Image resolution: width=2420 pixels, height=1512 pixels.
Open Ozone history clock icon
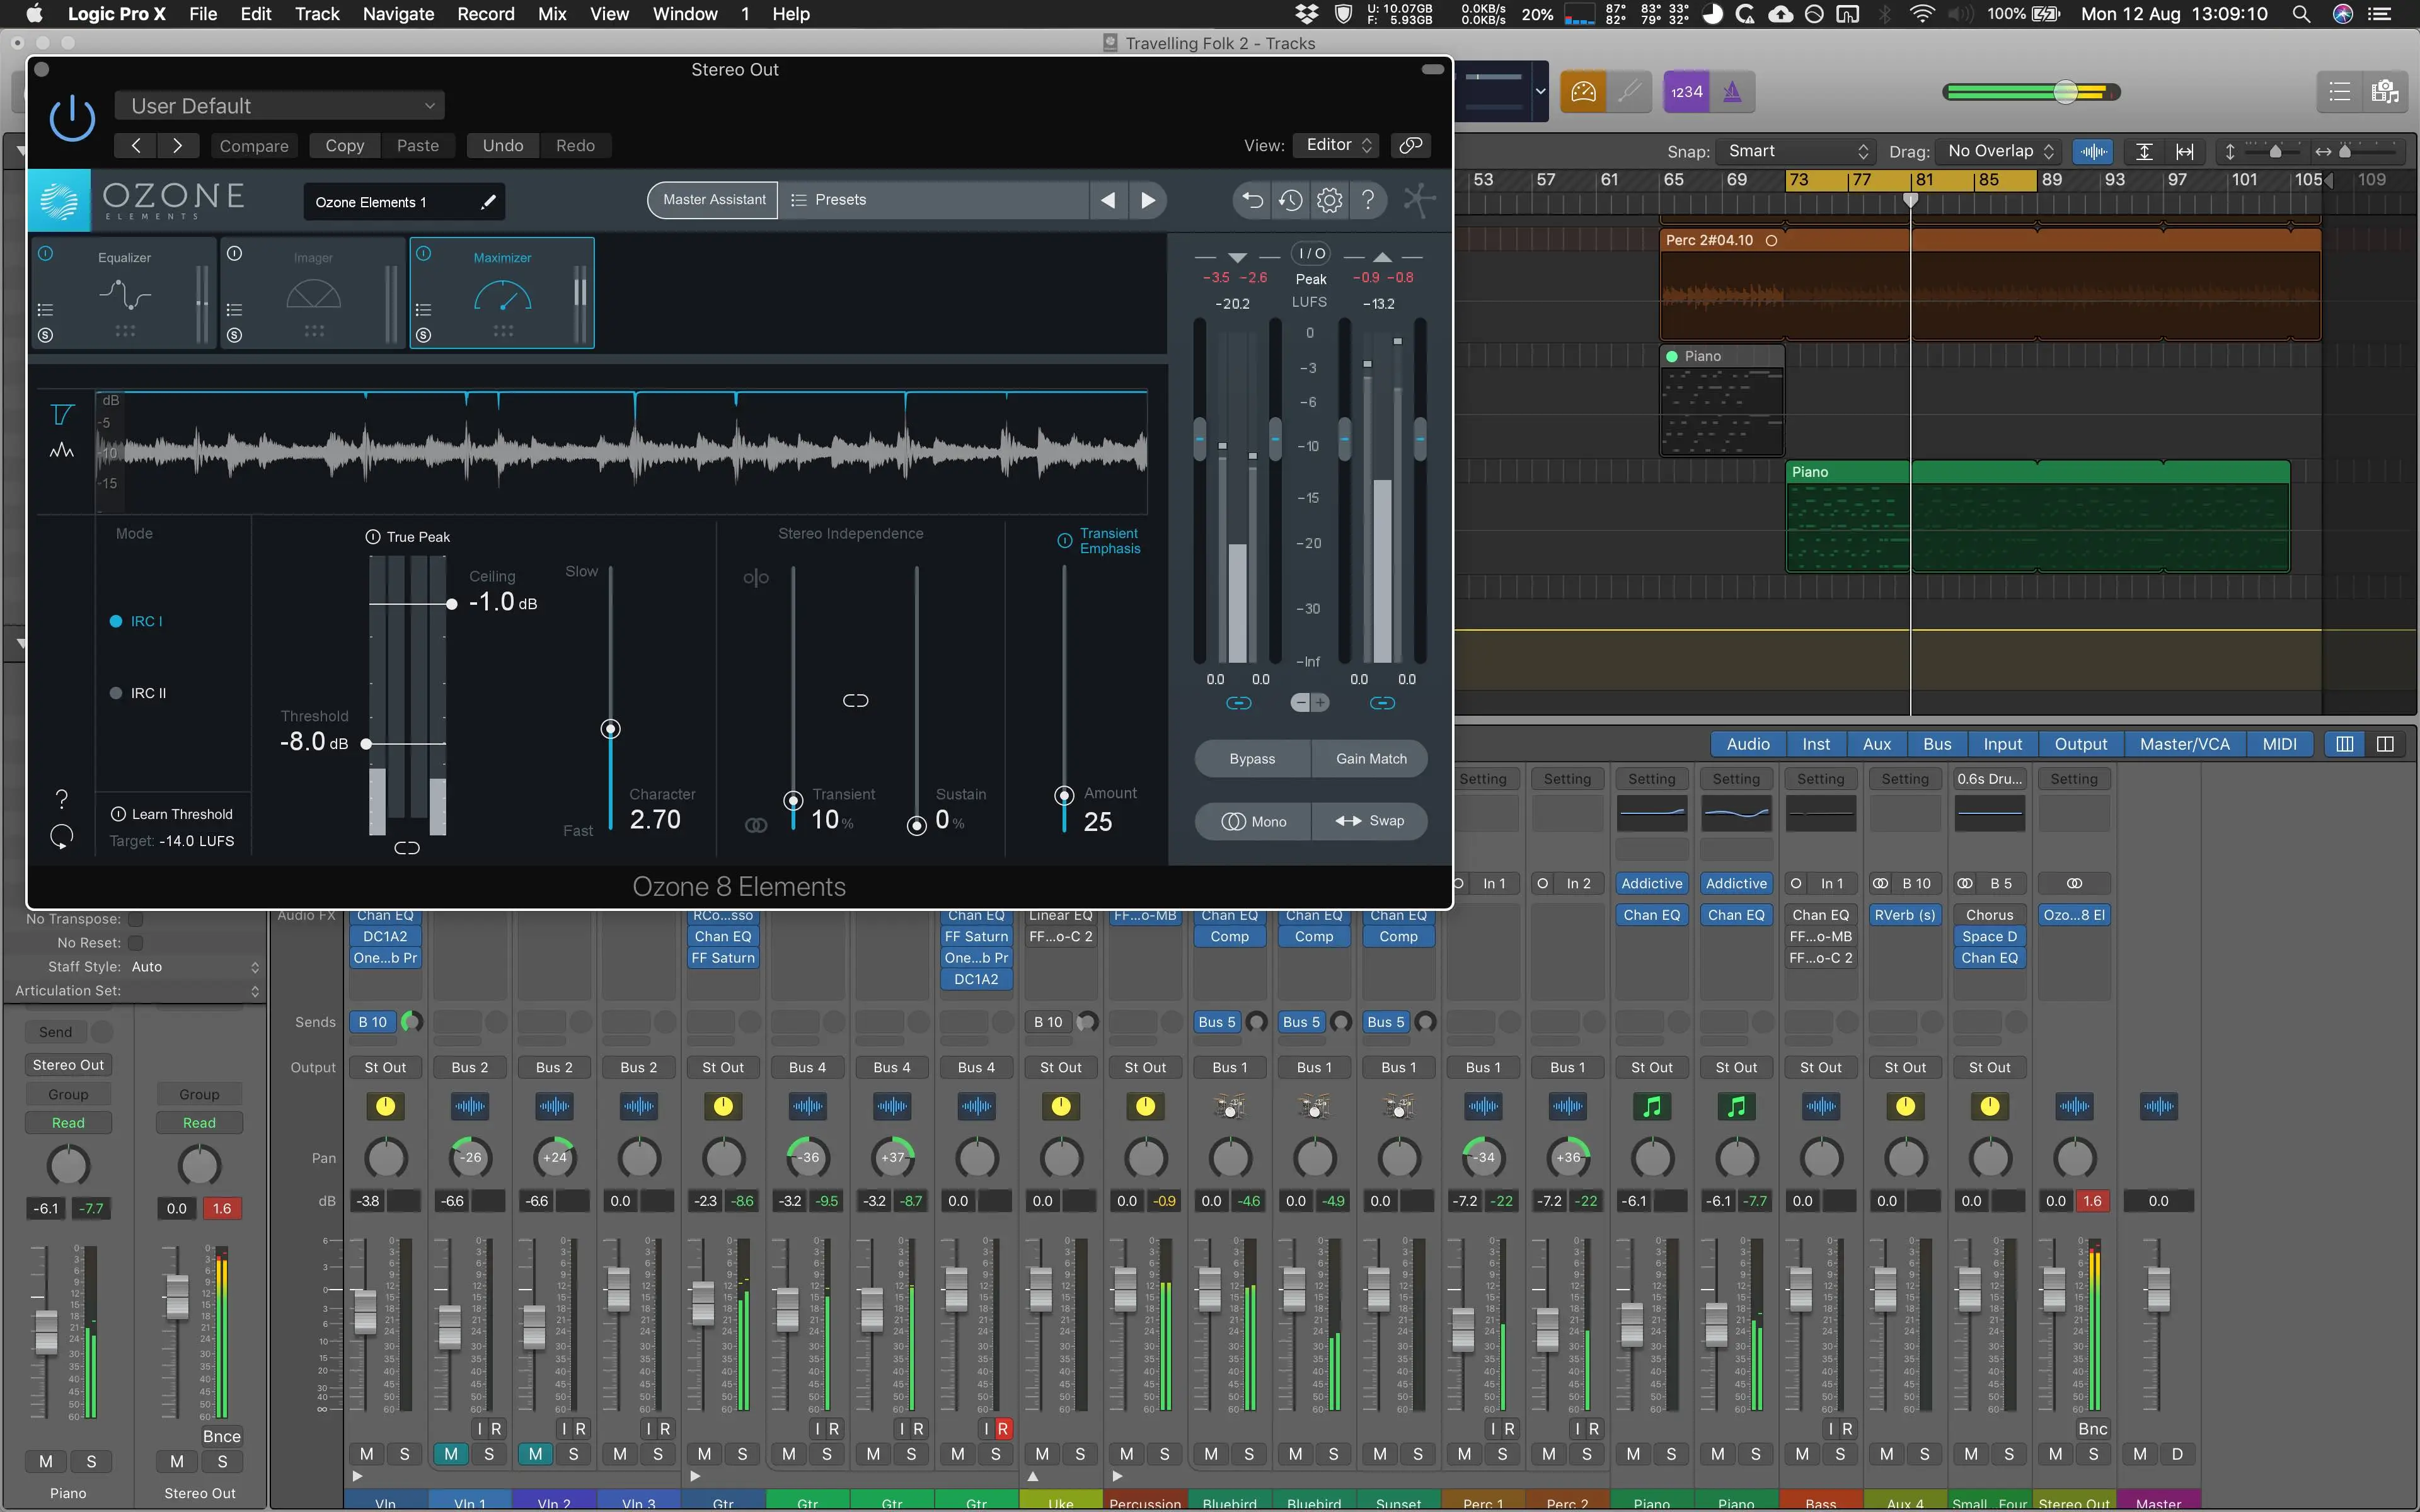click(1290, 200)
